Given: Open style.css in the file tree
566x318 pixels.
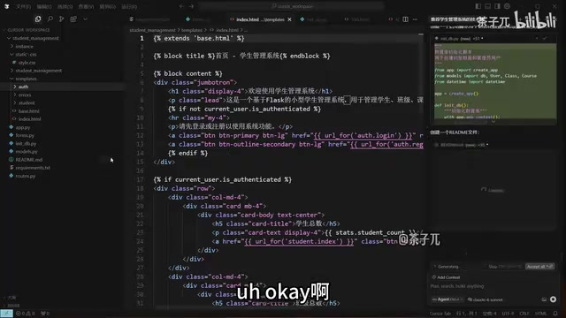Looking at the screenshot, I should point(27,63).
